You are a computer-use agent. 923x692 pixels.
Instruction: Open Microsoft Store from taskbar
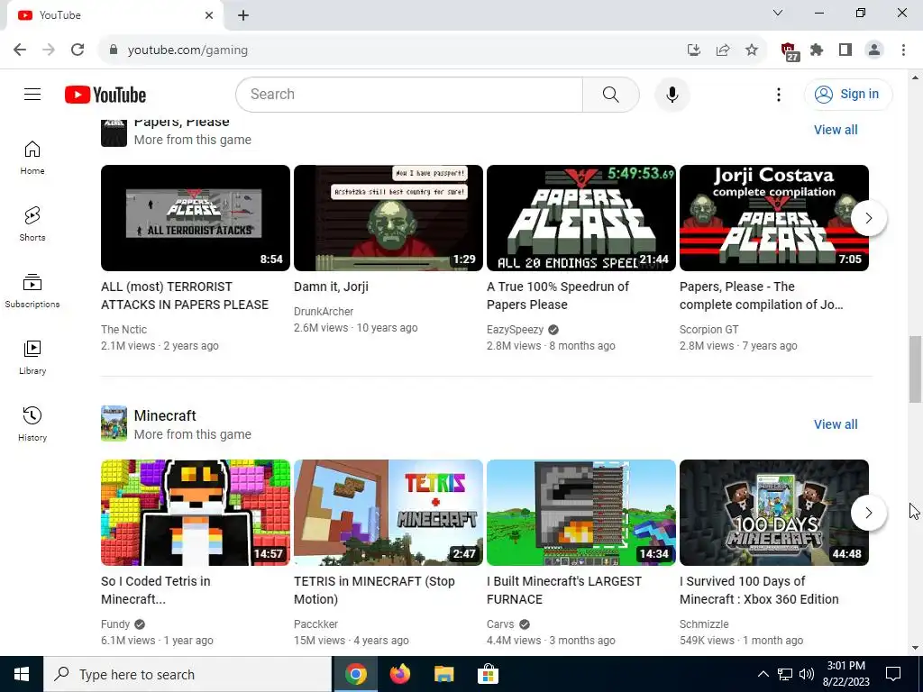coord(488,674)
